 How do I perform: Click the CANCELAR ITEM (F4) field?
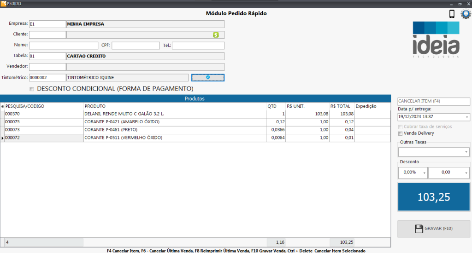coord(433,101)
